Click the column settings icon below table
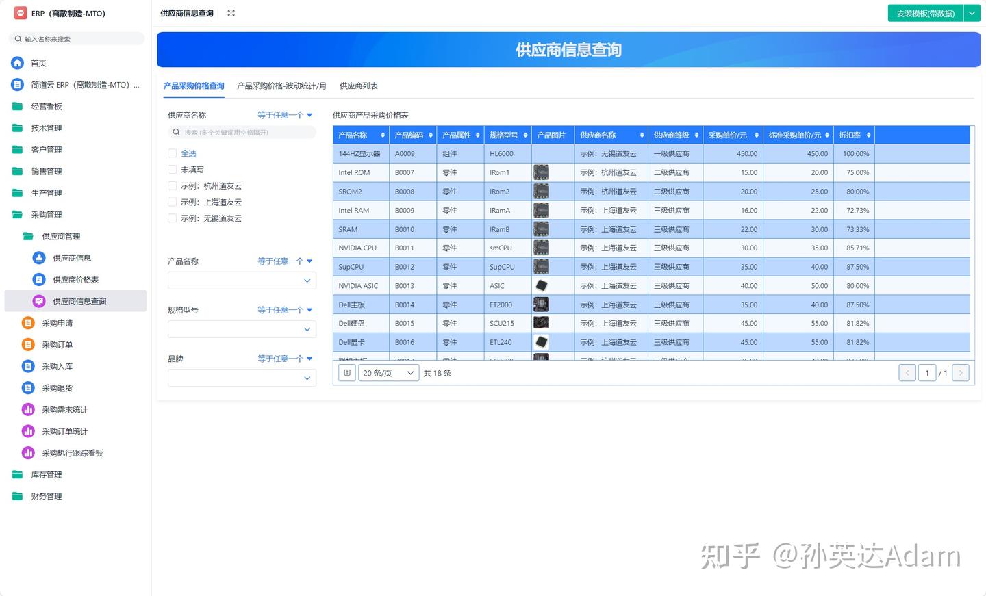986x596 pixels. 347,373
